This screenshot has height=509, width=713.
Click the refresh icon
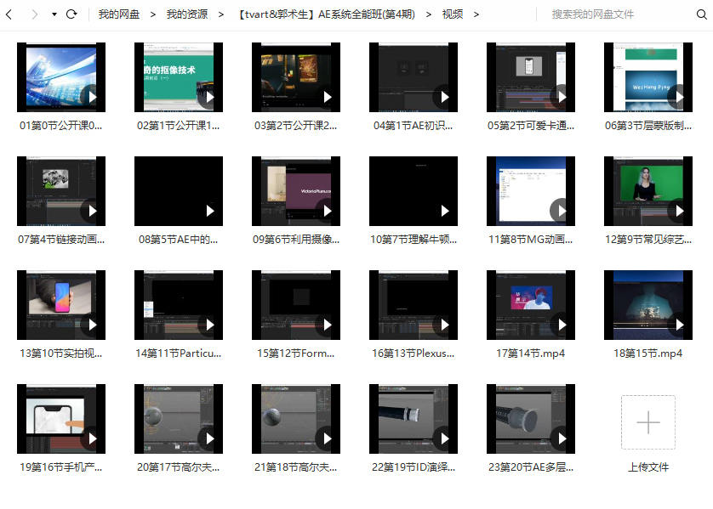[71, 14]
